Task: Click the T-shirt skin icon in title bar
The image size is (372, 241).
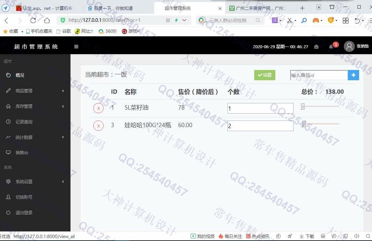Action: tap(332, 7)
